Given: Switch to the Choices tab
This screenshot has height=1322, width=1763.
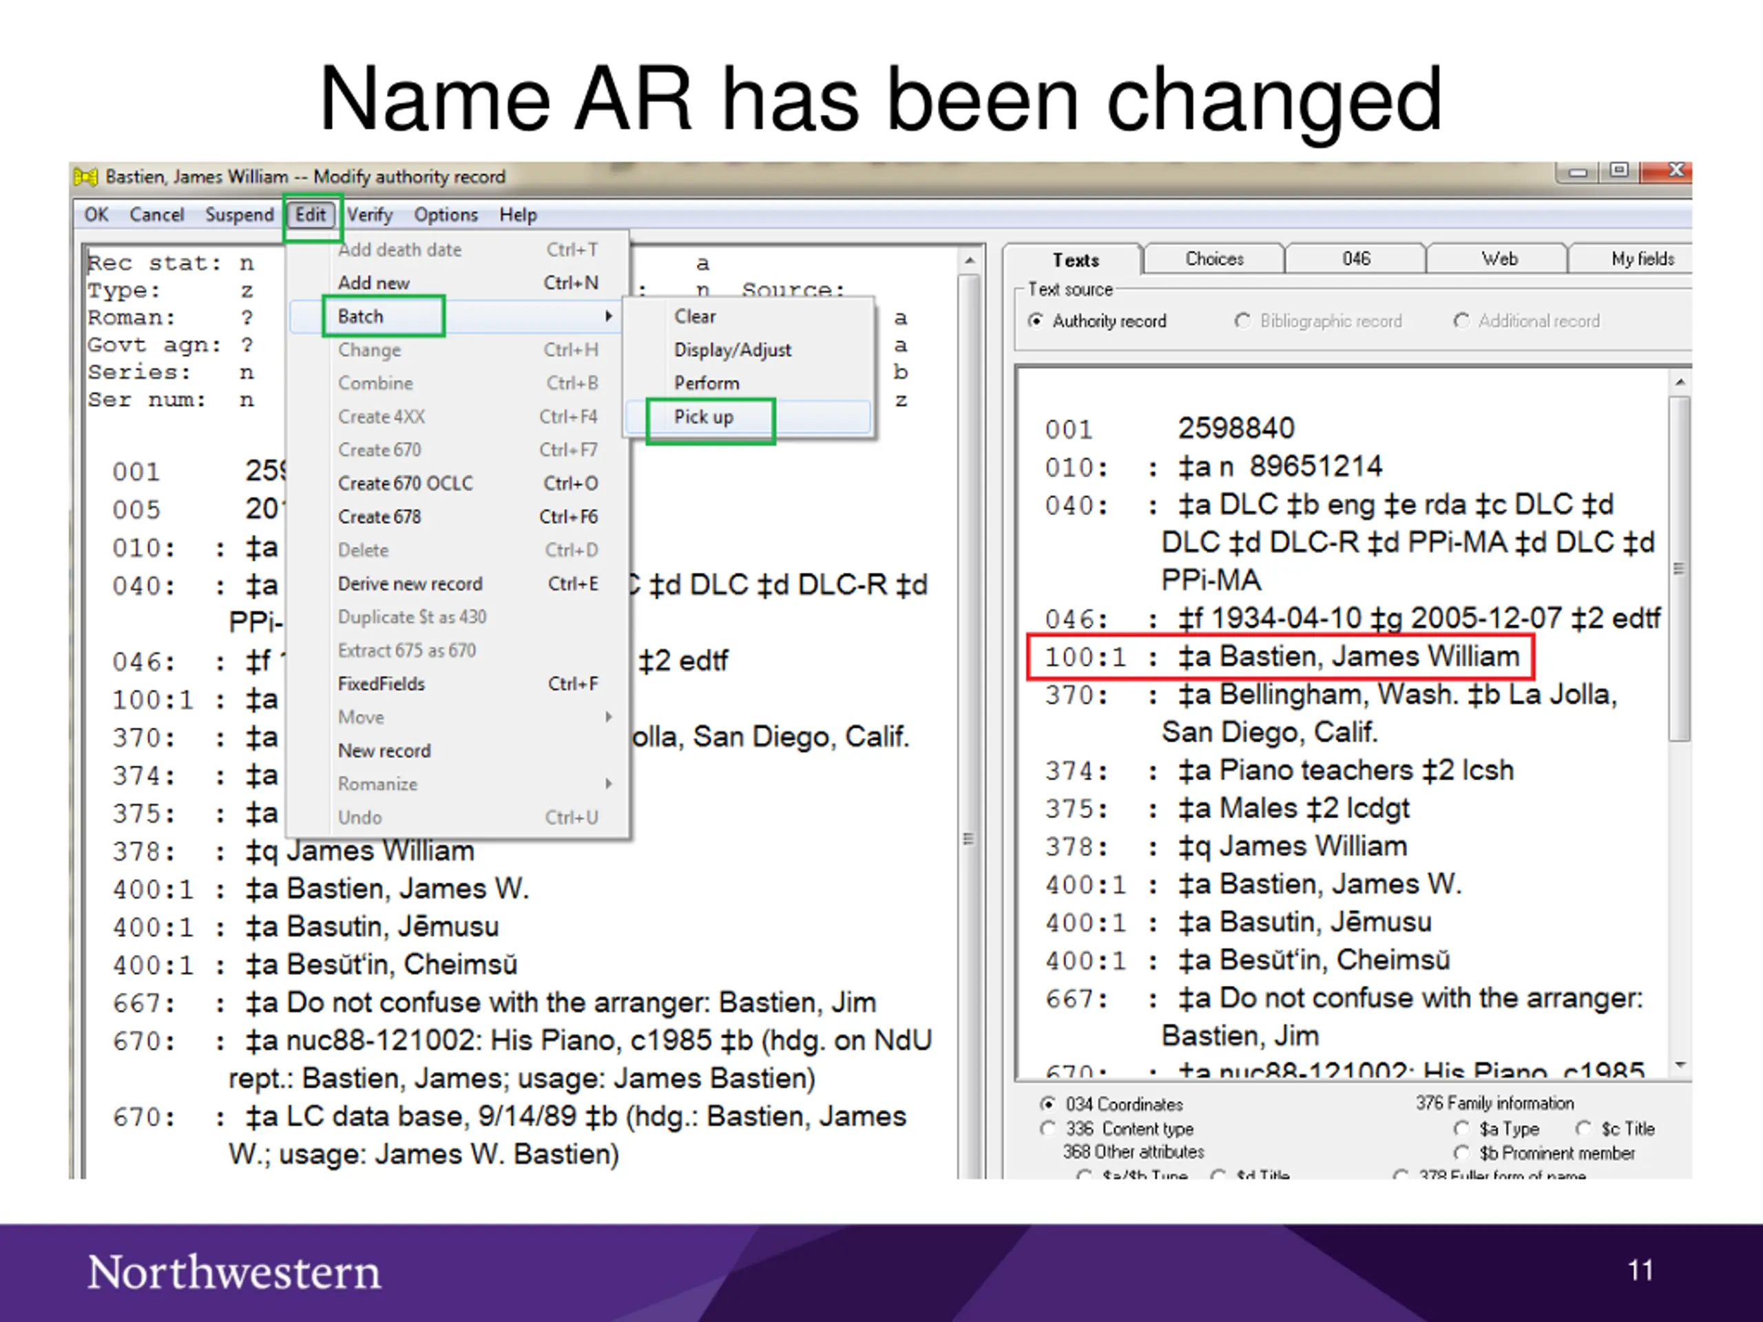Looking at the screenshot, I should click(1215, 259).
